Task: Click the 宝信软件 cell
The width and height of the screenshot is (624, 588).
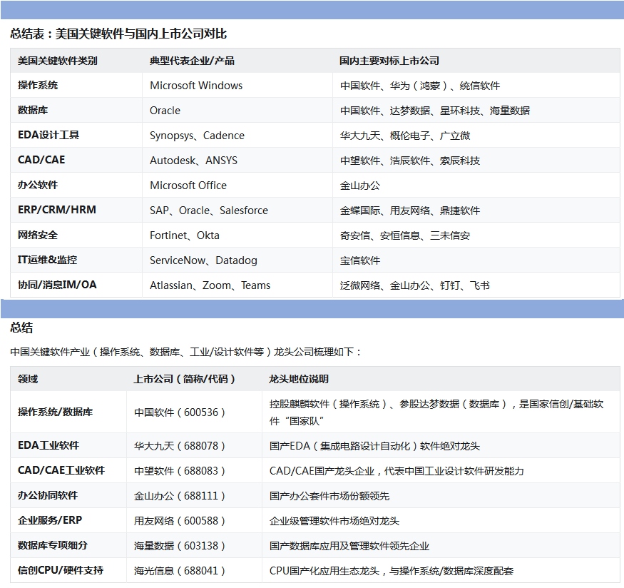Action: [x=360, y=260]
